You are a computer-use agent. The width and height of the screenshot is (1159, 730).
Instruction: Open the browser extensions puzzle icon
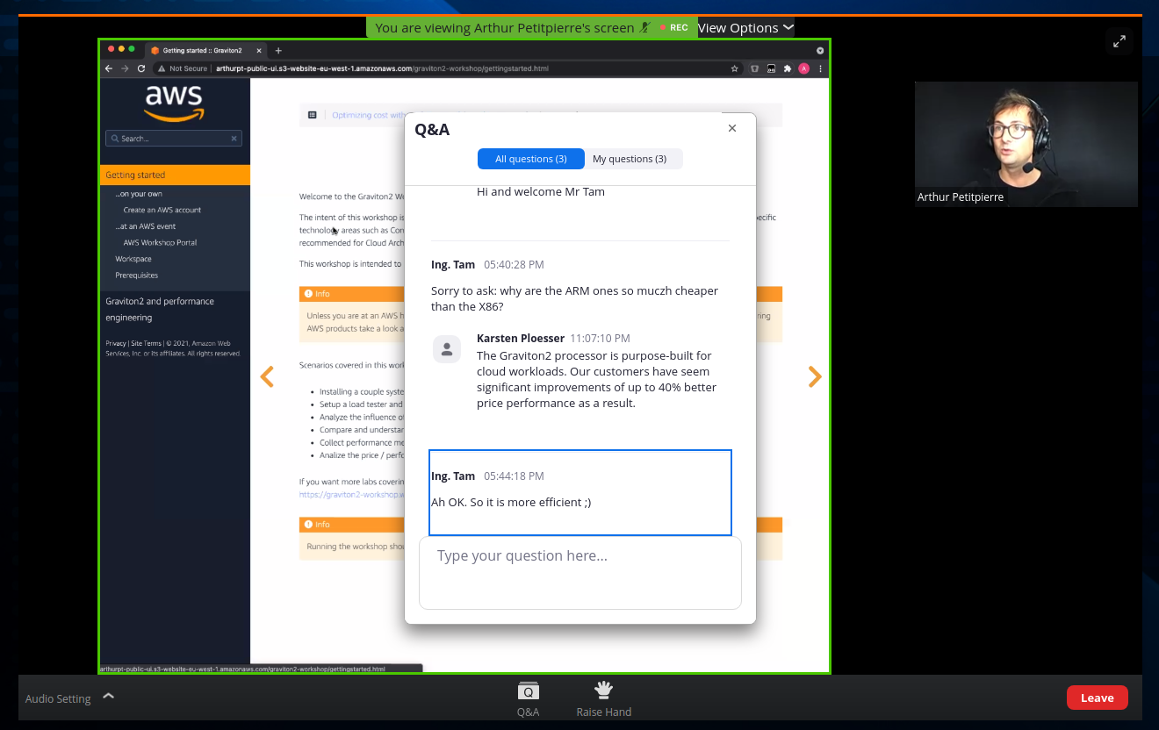click(788, 68)
